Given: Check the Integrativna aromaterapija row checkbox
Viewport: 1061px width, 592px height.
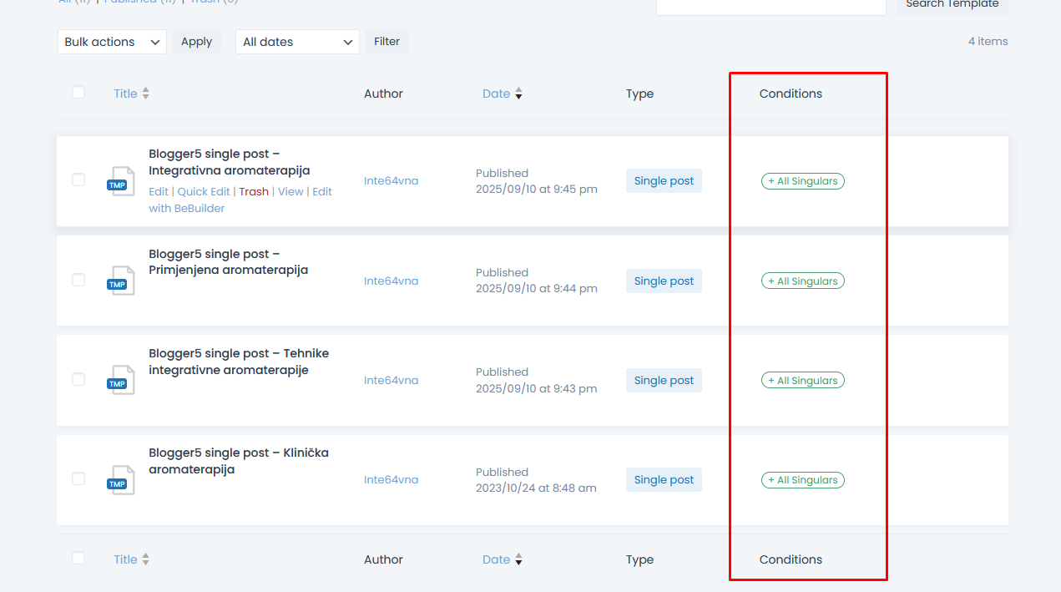Looking at the screenshot, I should point(78,180).
